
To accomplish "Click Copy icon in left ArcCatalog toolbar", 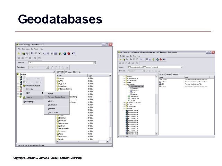I will [32, 54].
